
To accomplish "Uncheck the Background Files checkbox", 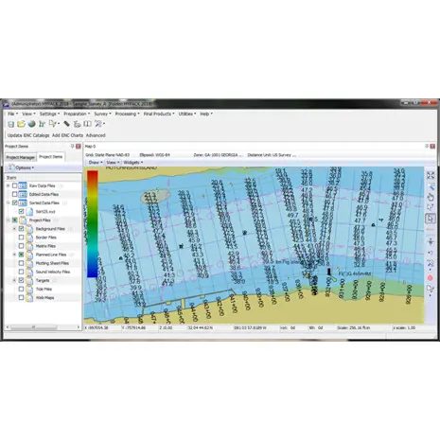I will [x=21, y=229].
